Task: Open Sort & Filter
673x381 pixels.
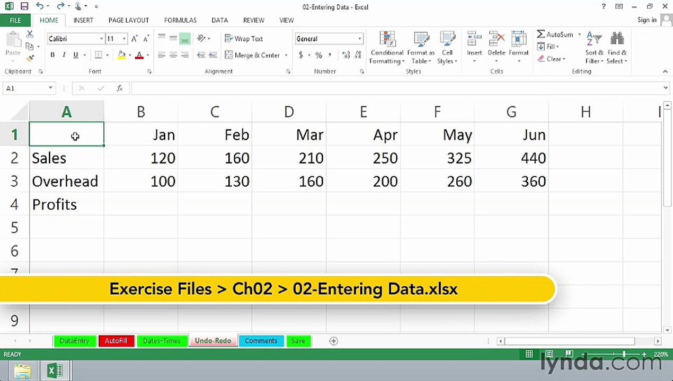Action: pyautogui.click(x=594, y=48)
